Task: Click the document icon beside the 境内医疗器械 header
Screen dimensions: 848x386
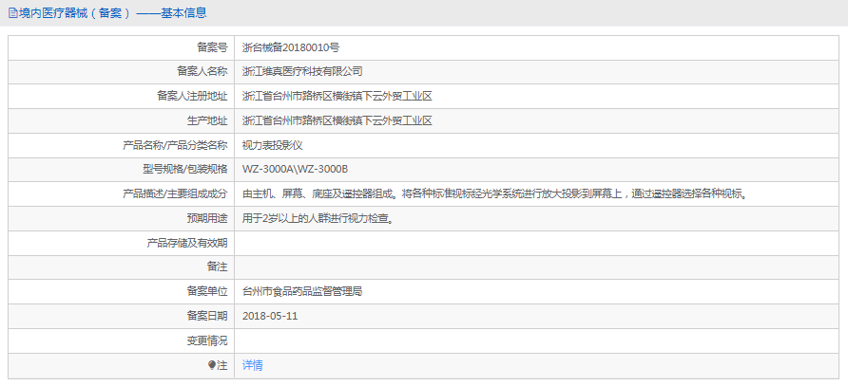Action: 12,13
